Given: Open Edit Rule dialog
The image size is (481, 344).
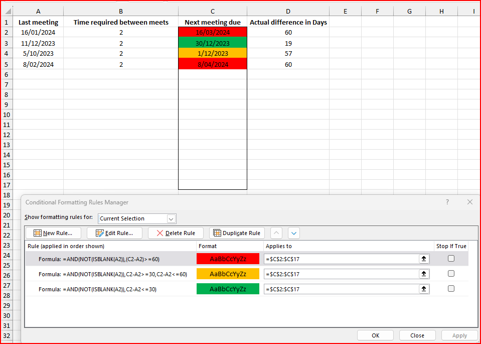Looking at the screenshot, I should pyautogui.click(x=114, y=233).
